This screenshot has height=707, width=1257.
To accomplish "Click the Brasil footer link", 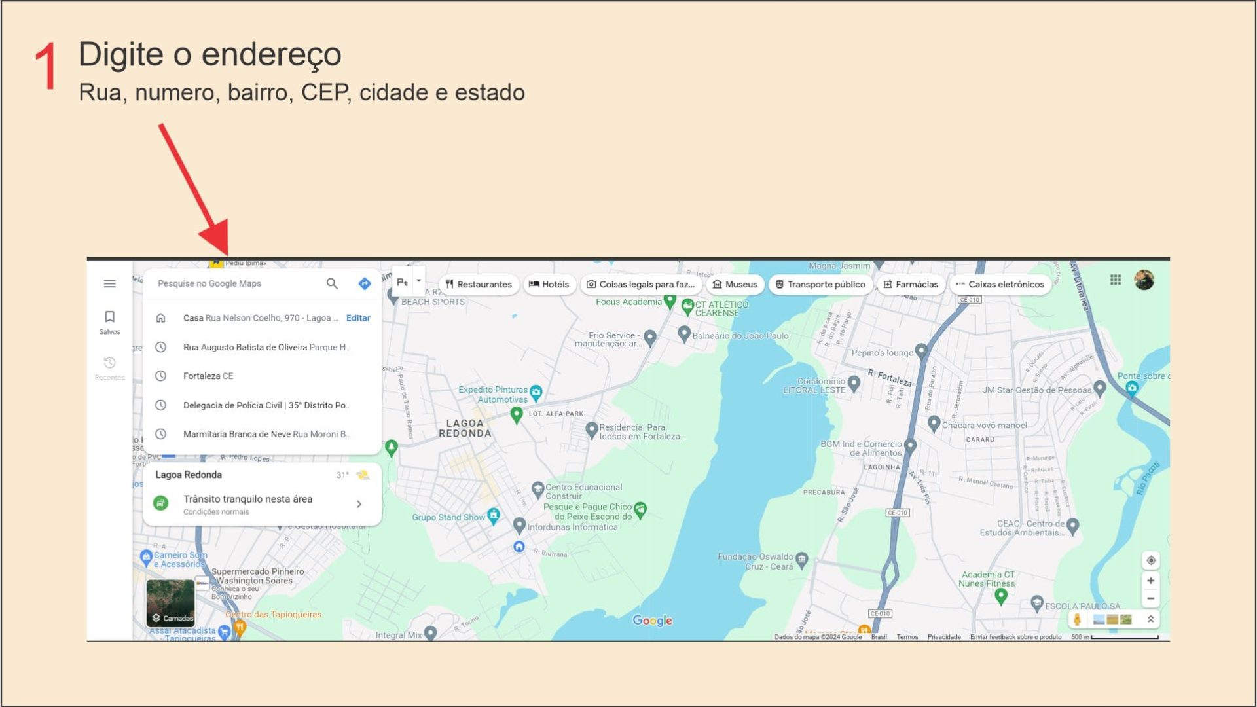I will coord(879,637).
